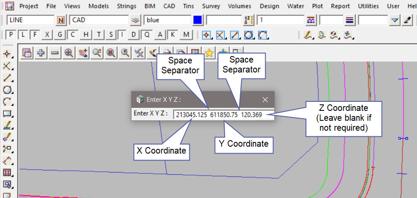The image size is (417, 198).
Task: Open the Strings menu
Action: coord(126,6)
